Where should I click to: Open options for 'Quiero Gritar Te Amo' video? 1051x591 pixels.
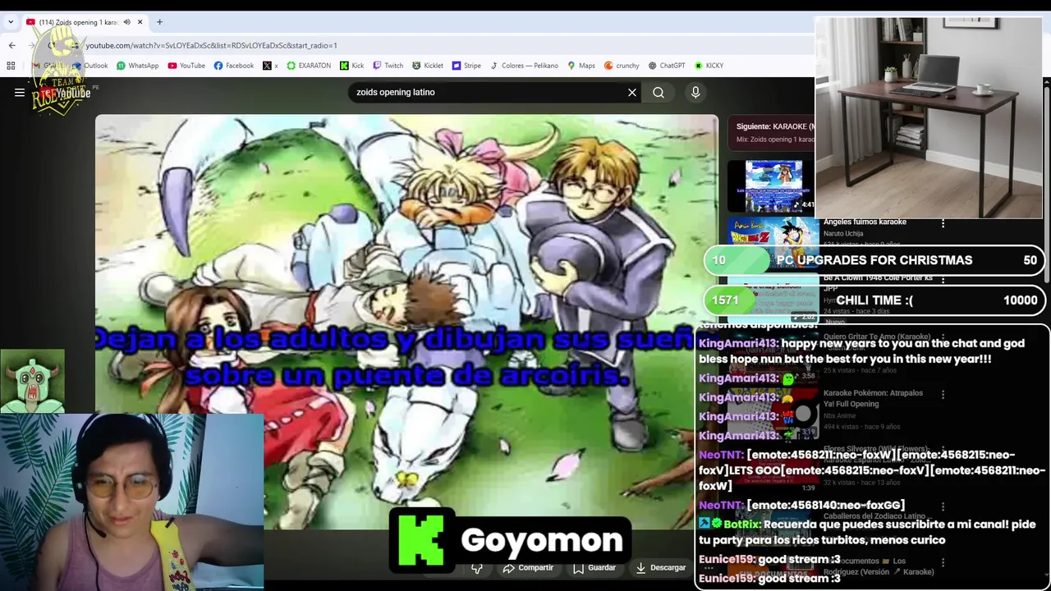943,337
